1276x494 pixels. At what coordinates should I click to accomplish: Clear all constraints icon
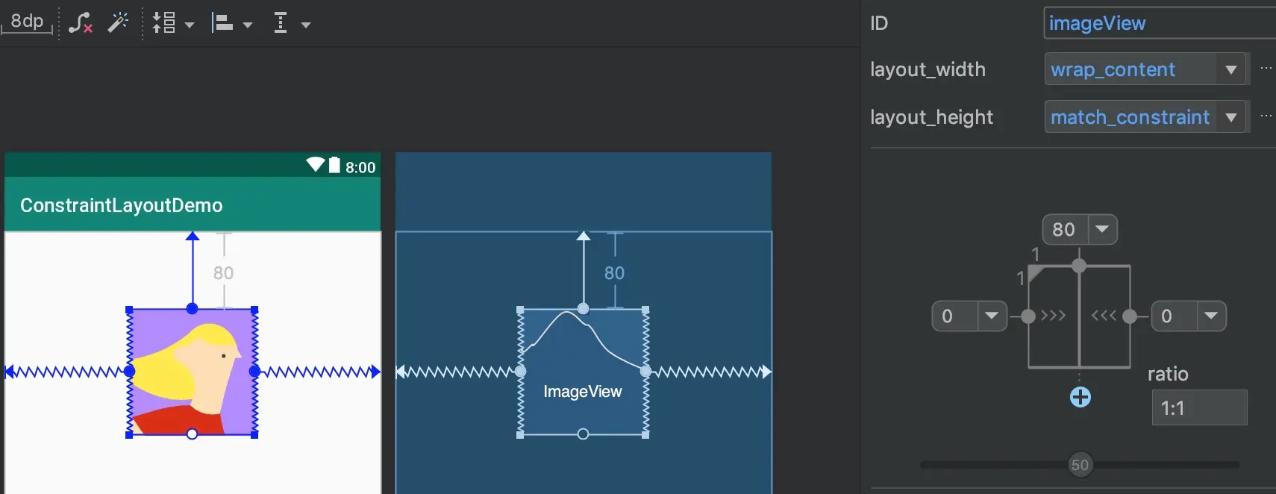(81, 23)
